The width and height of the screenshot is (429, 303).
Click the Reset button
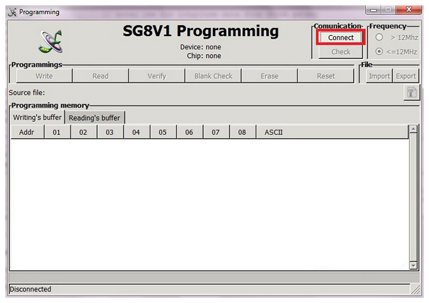point(326,76)
